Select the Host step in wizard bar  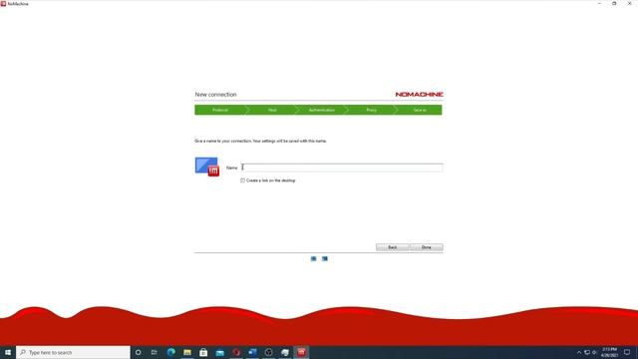point(272,110)
